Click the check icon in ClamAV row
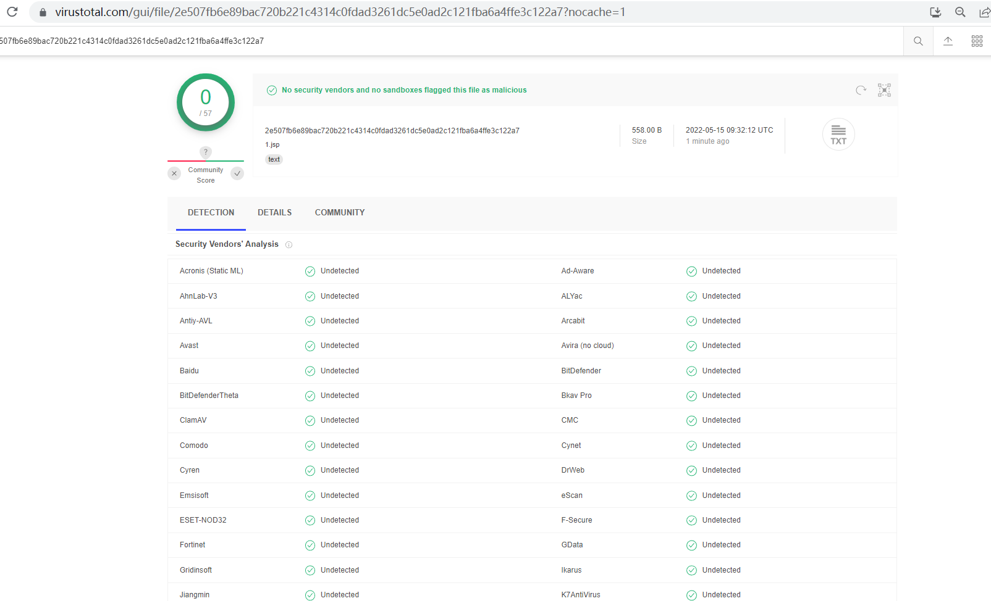The image size is (991, 601). [310, 421]
